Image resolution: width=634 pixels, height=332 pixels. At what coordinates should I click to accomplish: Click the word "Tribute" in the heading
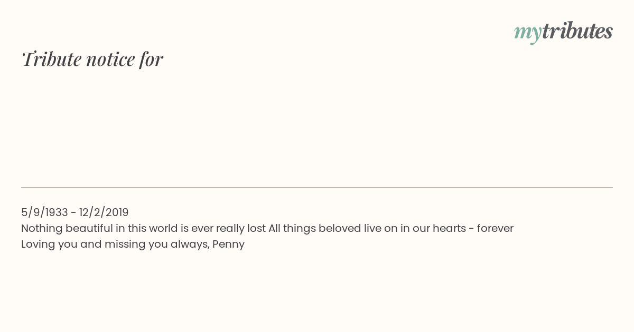pos(52,59)
